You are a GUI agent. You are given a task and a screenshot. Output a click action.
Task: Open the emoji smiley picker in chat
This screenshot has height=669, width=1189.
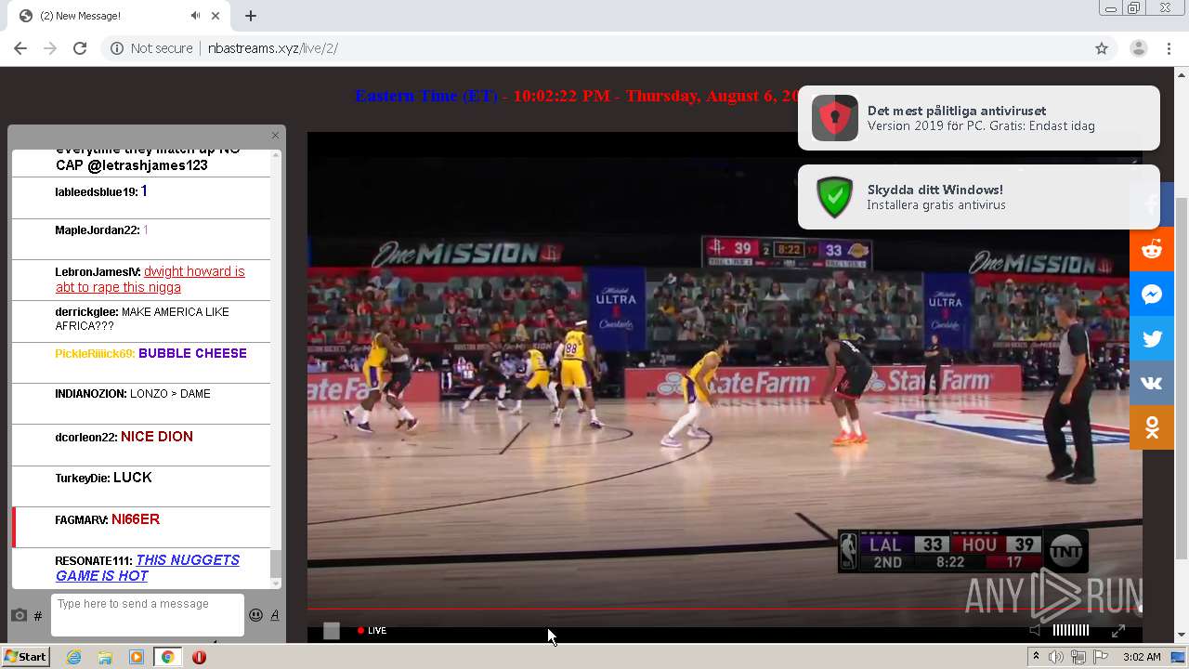click(x=255, y=614)
